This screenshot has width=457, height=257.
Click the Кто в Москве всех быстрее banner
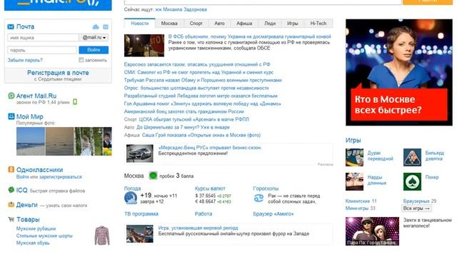(399, 72)
